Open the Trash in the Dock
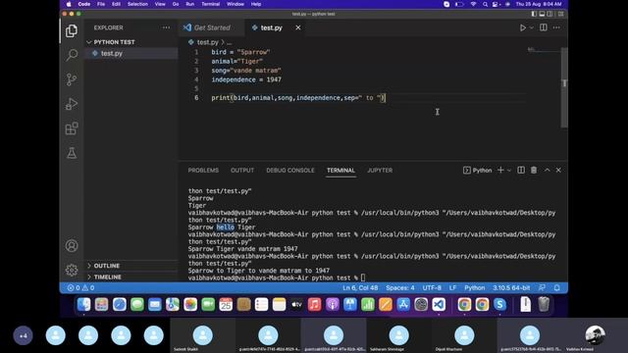The height and width of the screenshot is (353, 628). (544, 305)
